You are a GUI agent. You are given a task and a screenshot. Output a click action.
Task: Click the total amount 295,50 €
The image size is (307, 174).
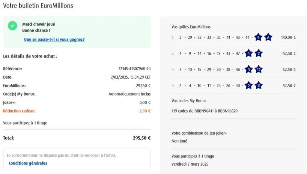click(x=142, y=138)
